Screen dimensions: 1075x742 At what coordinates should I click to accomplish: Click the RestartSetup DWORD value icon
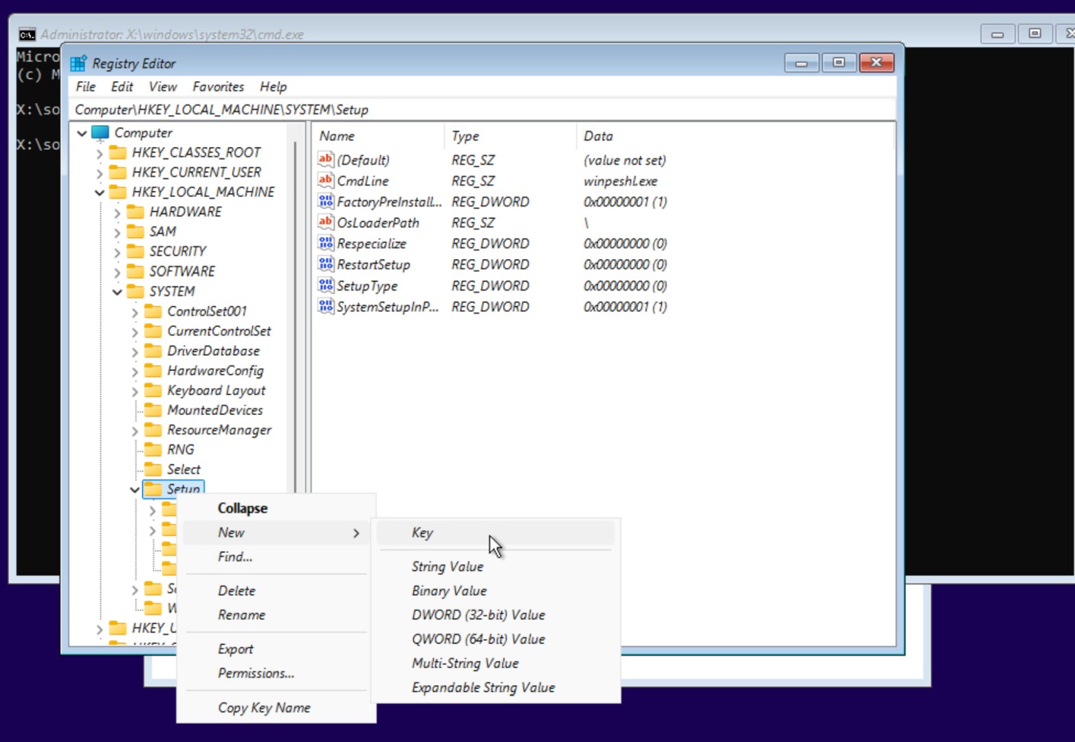pyautogui.click(x=326, y=264)
